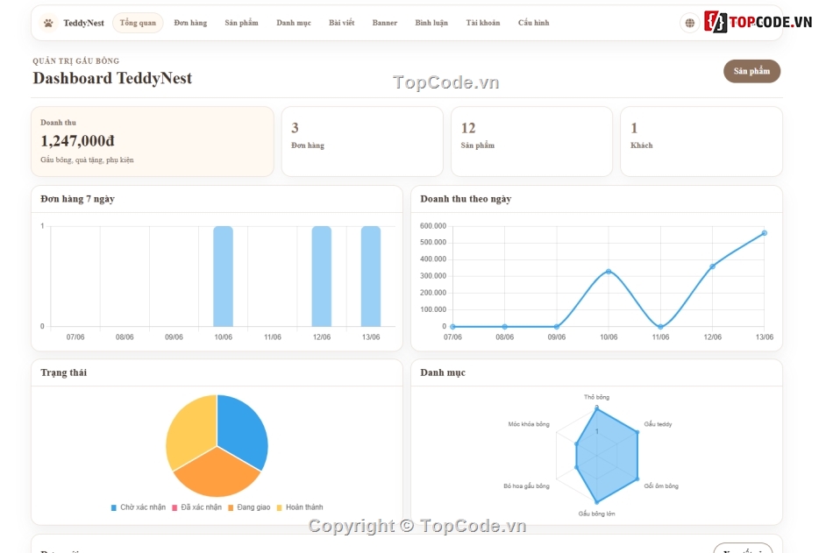Toggle Đang giao legend swatch
833x553 pixels.
(x=231, y=507)
